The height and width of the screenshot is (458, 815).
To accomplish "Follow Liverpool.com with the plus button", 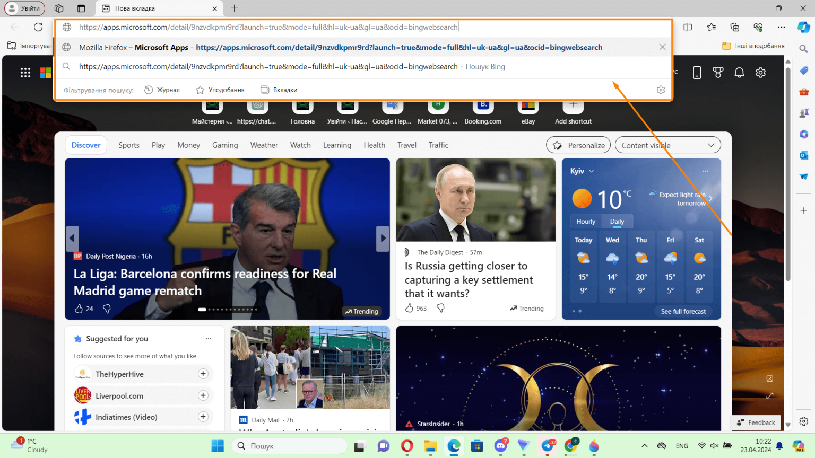I will pos(203,395).
